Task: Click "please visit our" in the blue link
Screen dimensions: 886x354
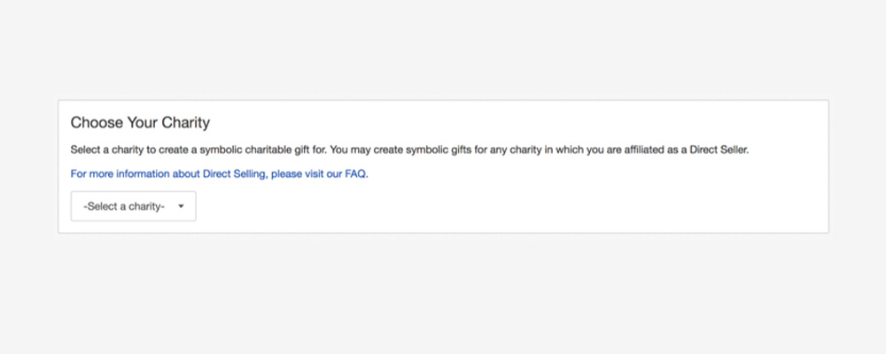Action: pos(307,173)
